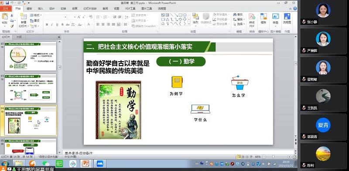349x171 pixels.
Task: Toggle Italic text formatting
Action: (x=52, y=24)
